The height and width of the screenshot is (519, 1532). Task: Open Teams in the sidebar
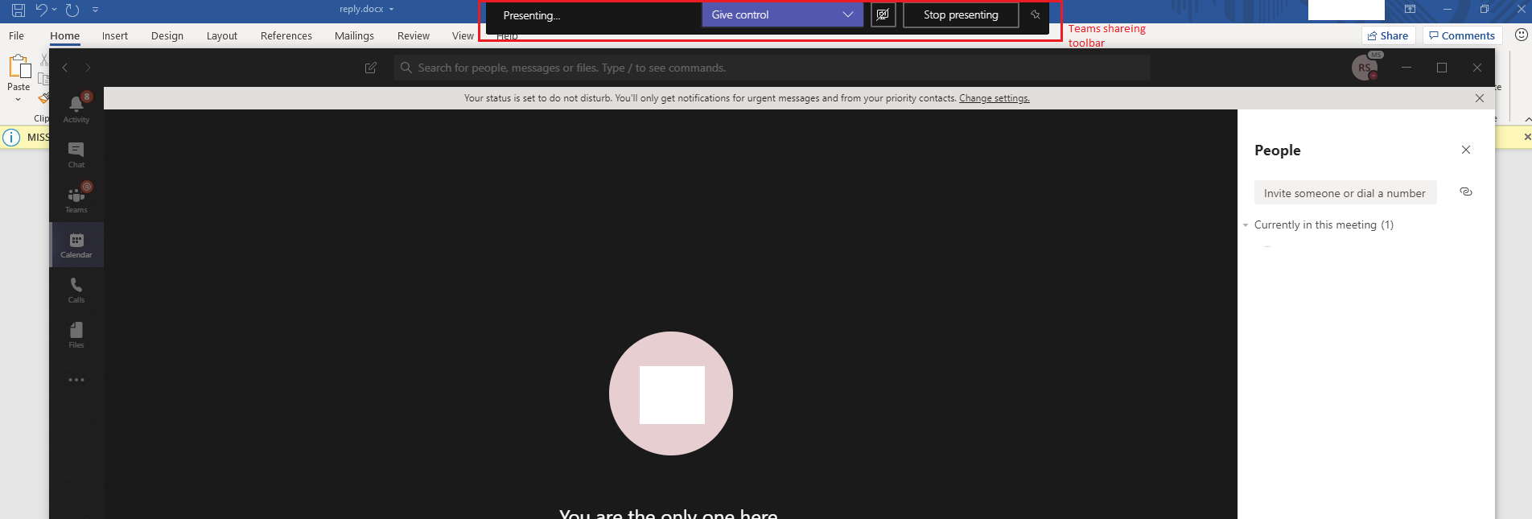[x=76, y=200]
